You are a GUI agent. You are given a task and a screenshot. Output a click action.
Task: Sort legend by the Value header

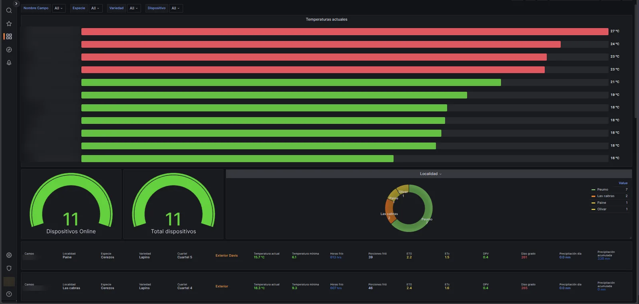(x=623, y=183)
